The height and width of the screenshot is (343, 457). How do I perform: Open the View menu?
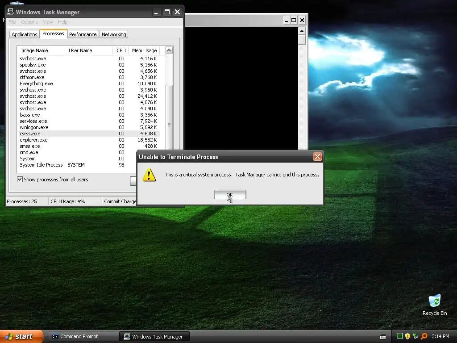pos(48,22)
